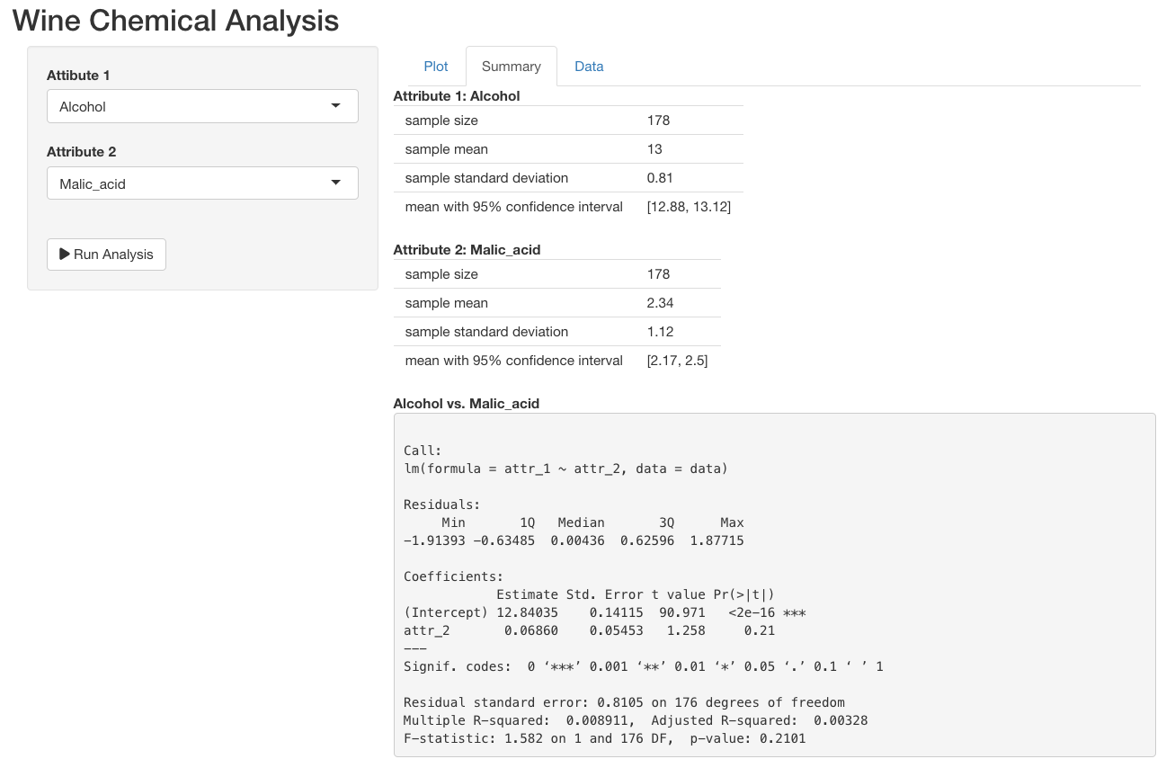Viewport: 1166px width, 768px height.
Task: Click the Wine Chemical Analysis title
Action: tap(175, 20)
